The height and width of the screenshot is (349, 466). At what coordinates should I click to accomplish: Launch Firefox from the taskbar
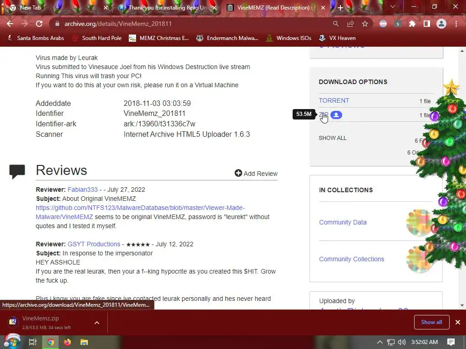click(x=67, y=343)
